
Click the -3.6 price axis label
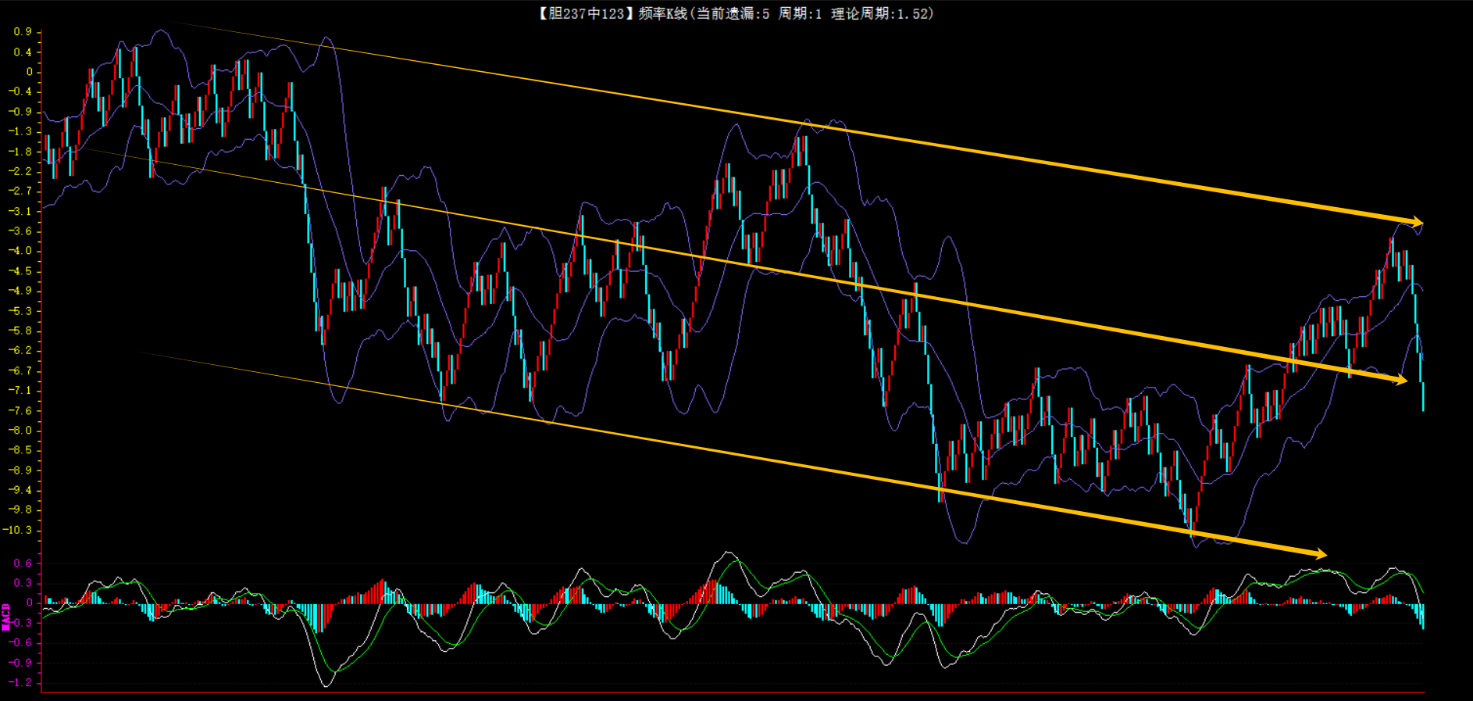[x=21, y=231]
